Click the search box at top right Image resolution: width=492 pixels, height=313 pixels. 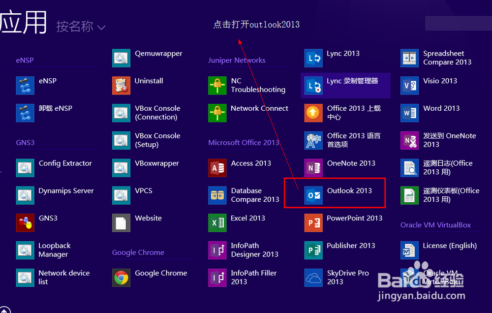[x=459, y=23]
